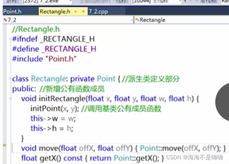The width and height of the screenshot is (229, 164).
Task: Click the project icon beside 7_2 scope
Action: pos(5,20)
